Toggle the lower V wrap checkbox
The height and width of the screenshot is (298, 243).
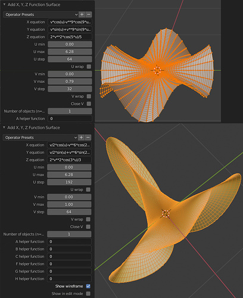coord(88,219)
